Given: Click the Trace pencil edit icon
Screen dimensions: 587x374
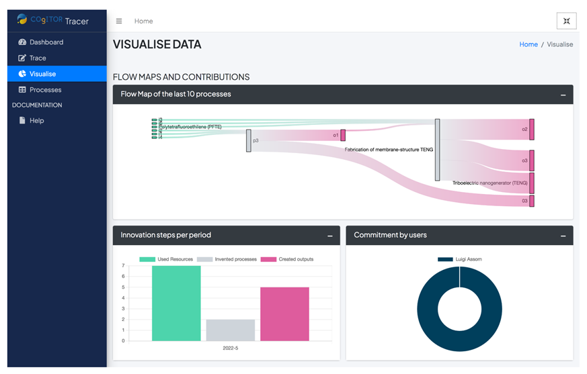Looking at the screenshot, I should click(22, 58).
